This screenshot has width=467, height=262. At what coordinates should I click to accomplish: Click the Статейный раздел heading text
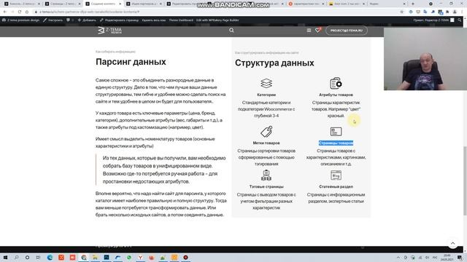[x=336, y=186]
